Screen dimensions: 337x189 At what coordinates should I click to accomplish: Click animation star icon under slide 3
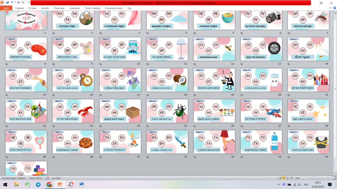[x=101, y=33]
